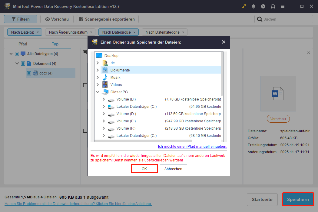Click the Vorschau toolbar button
The image size is (318, 212).
57,19
